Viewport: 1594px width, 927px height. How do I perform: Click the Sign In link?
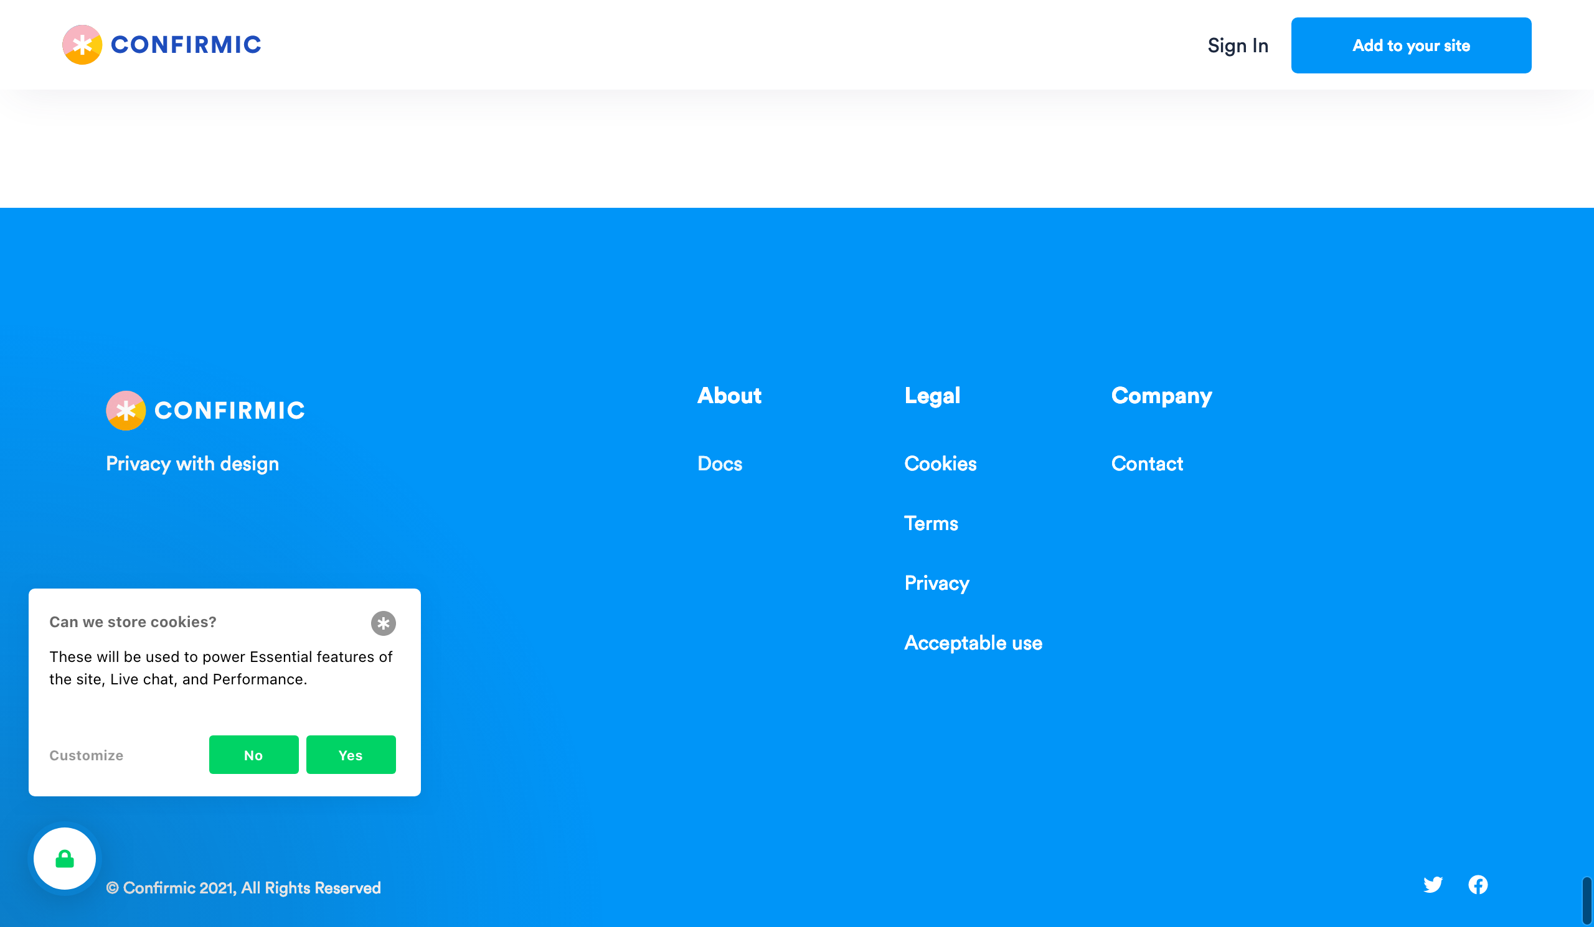pyautogui.click(x=1237, y=45)
